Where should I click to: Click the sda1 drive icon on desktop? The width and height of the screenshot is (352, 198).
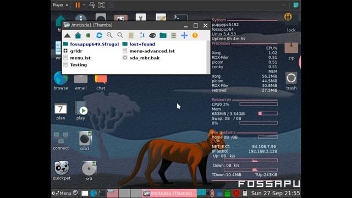(x=85, y=141)
